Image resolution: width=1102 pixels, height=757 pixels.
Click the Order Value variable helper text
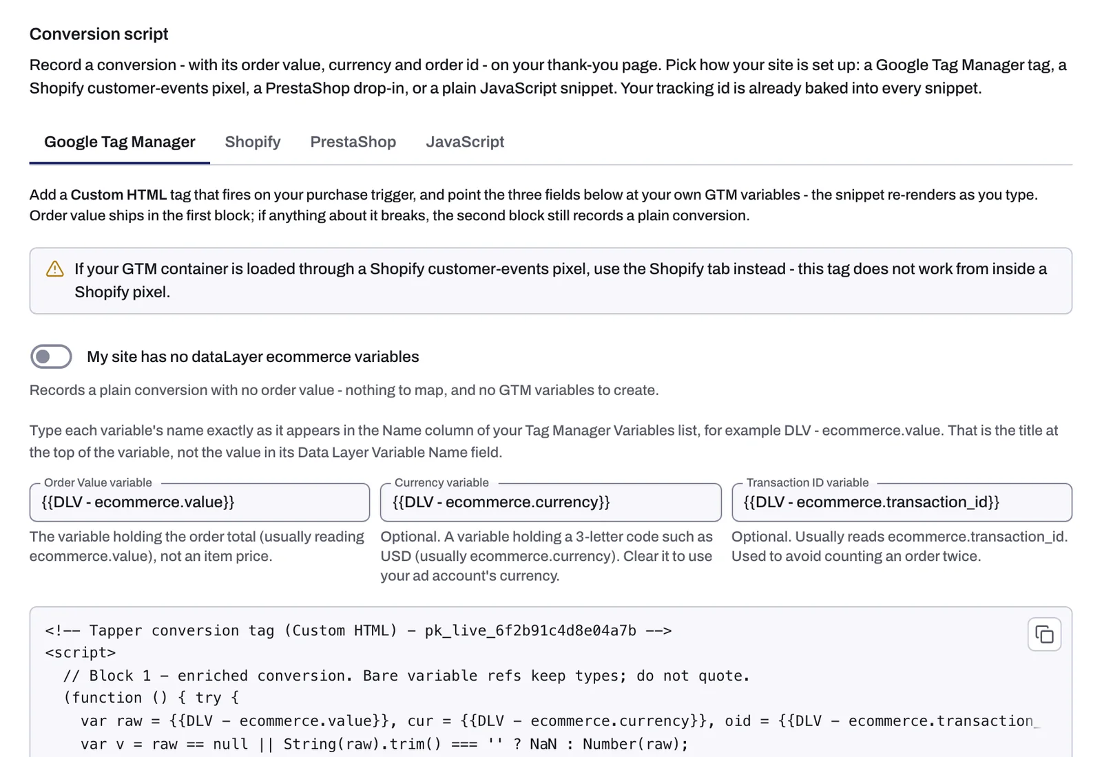197,546
